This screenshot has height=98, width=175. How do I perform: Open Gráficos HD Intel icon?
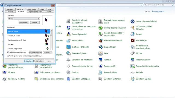(x=68, y=47)
